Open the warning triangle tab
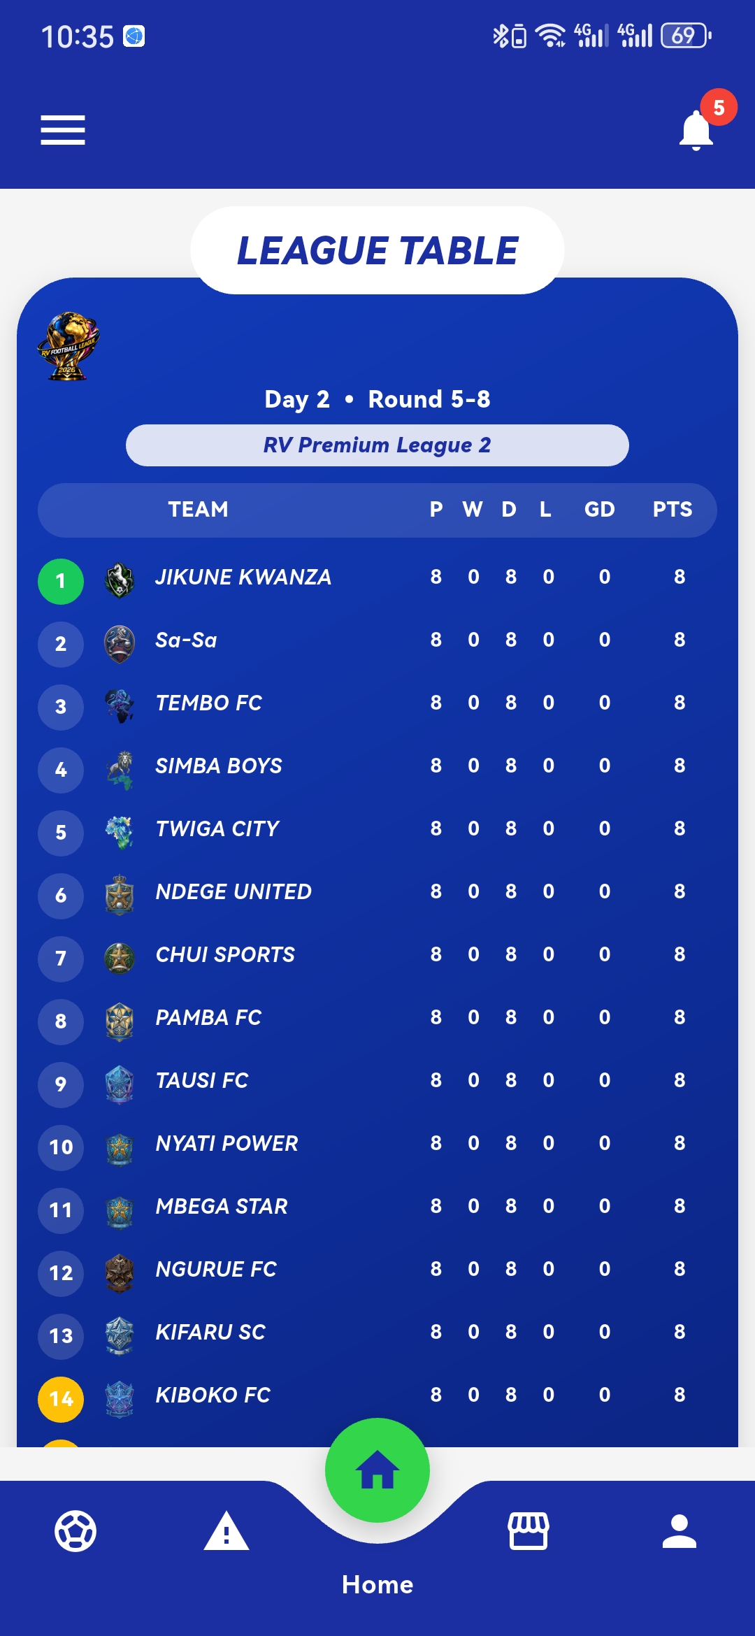Viewport: 755px width, 1636px height. 226,1531
